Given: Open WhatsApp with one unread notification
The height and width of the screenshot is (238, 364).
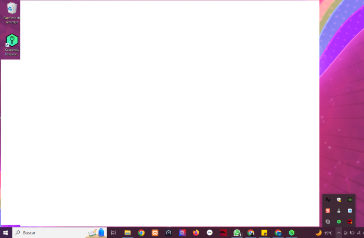Looking at the screenshot, I should 237,232.
